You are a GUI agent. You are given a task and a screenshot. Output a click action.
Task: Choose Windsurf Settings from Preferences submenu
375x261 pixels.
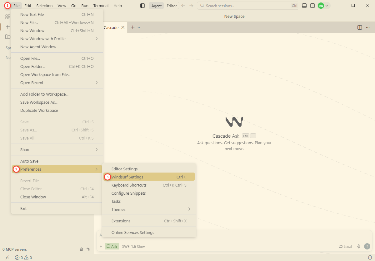click(x=149, y=177)
